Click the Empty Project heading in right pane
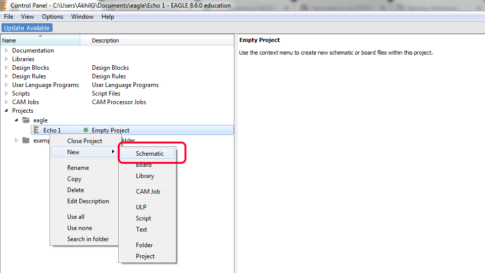Viewport: 485px width, 273px height. tap(260, 40)
